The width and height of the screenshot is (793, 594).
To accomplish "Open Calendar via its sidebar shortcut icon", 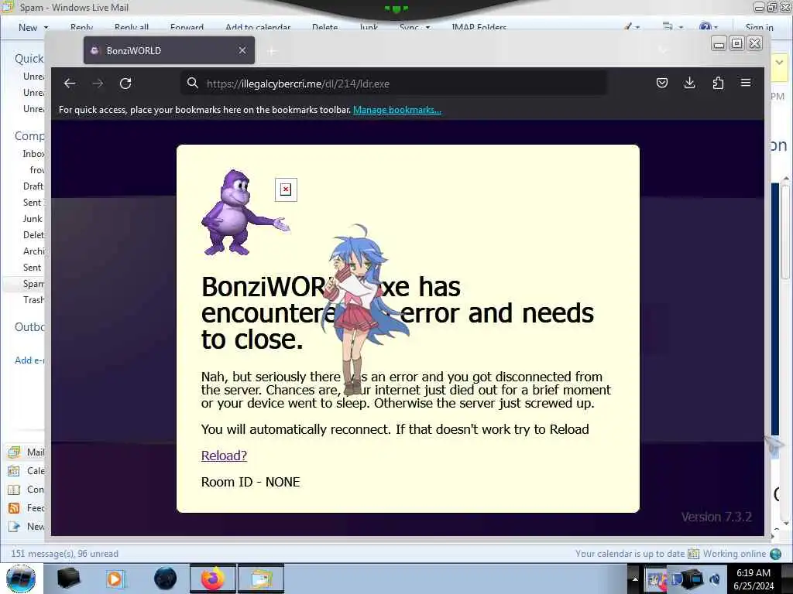I will (14, 471).
